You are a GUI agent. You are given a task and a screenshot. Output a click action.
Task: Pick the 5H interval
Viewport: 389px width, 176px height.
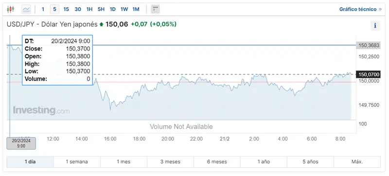coord(101,9)
